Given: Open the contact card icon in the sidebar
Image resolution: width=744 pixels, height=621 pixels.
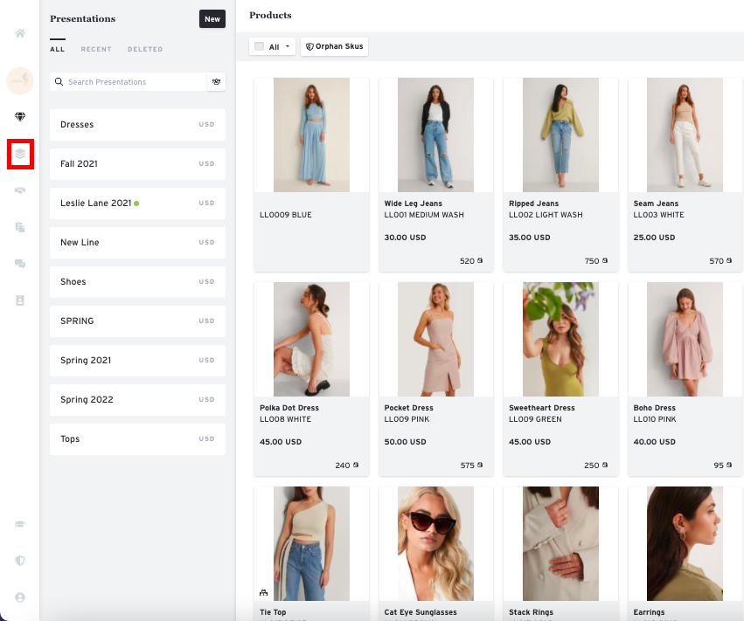Looking at the screenshot, I should 19,300.
